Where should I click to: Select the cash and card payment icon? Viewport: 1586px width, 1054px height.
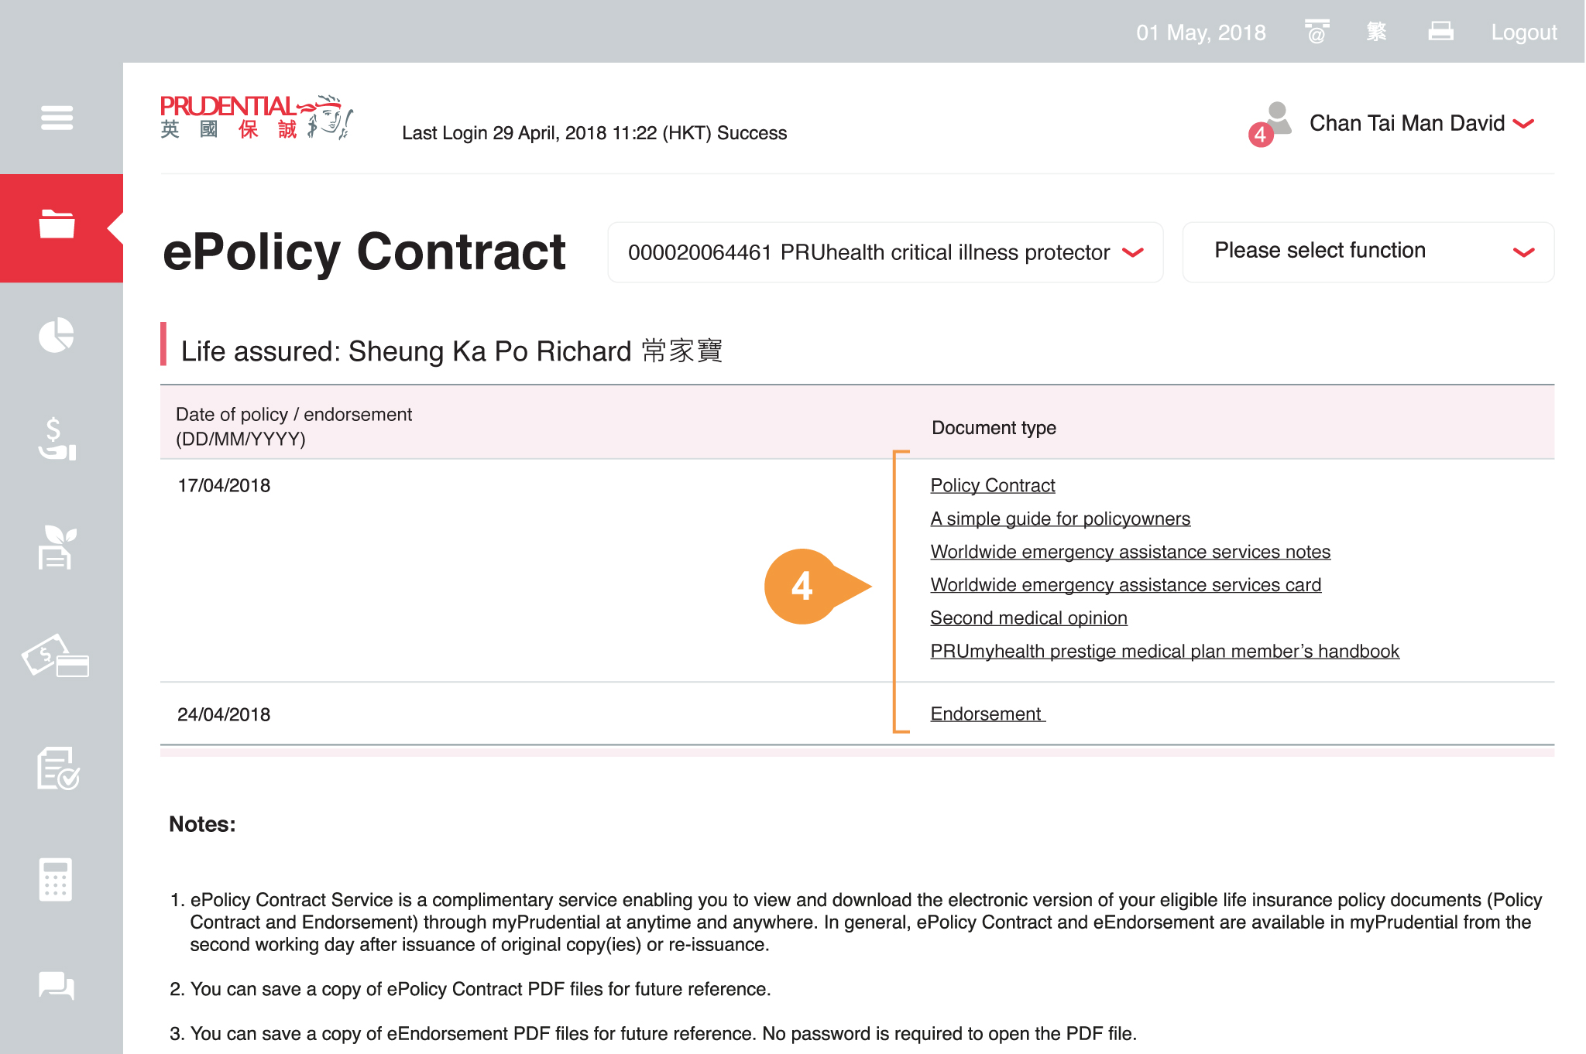point(56,656)
